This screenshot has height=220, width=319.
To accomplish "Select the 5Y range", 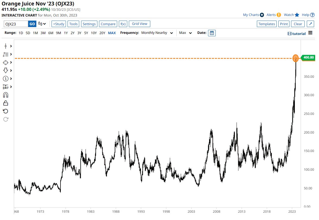I will [86, 33].
